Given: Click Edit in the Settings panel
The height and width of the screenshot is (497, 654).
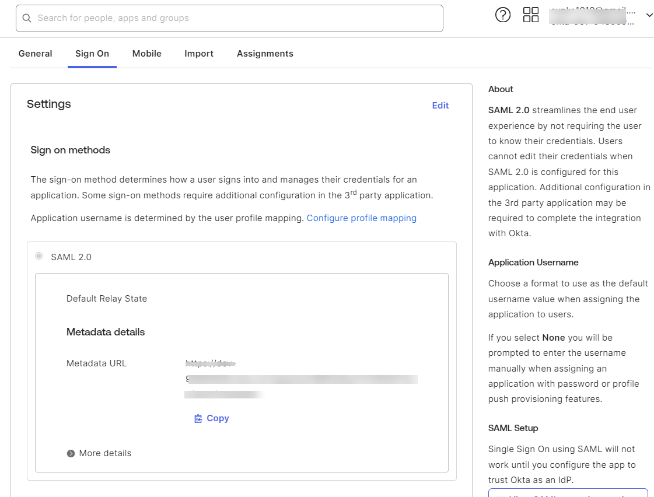Looking at the screenshot, I should [440, 106].
